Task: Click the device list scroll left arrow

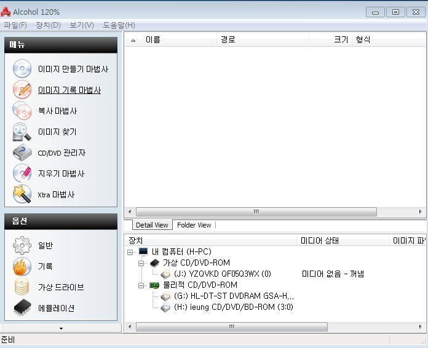Action: click(x=130, y=326)
